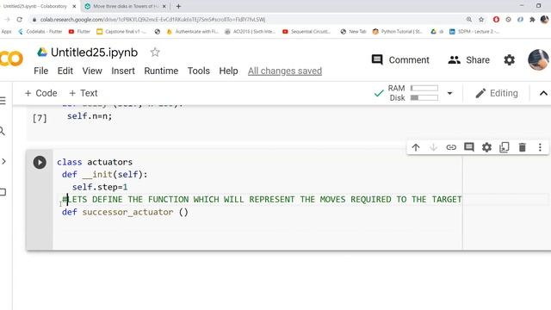
Task: Open the Editing mode selector
Action: click(497, 93)
